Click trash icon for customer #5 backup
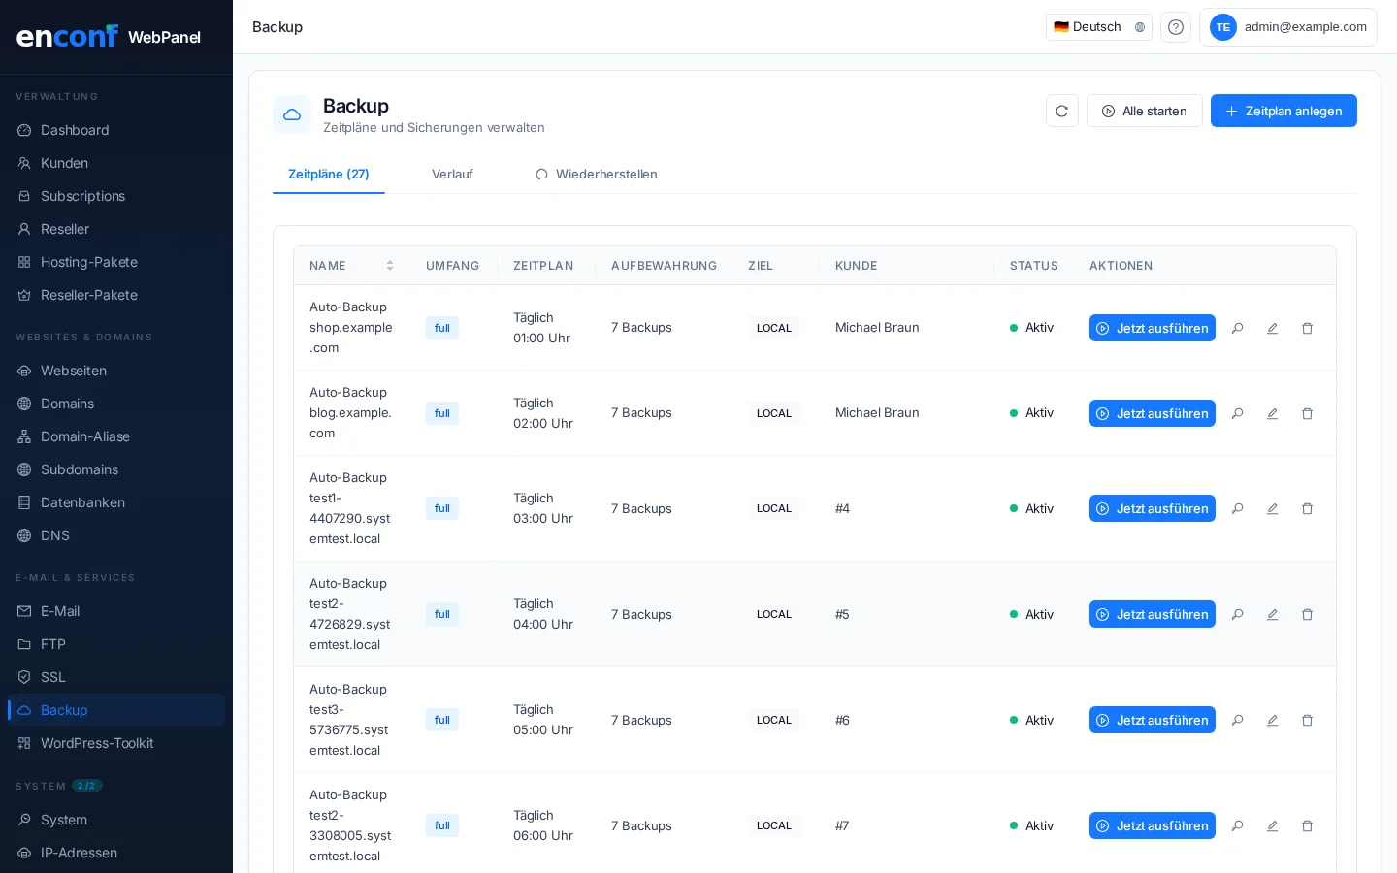This screenshot has height=873, width=1397. pos(1307,615)
